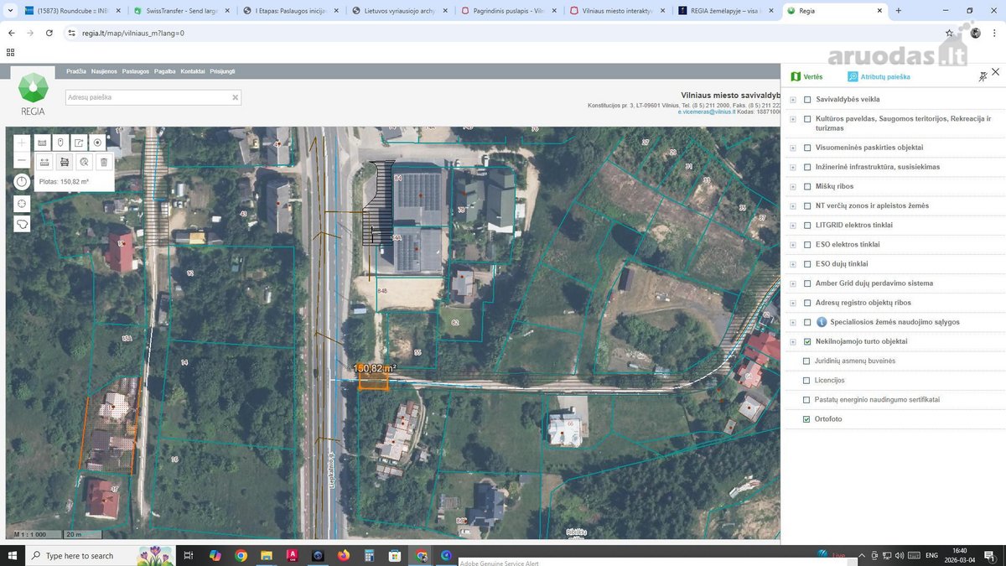Viewport: 1006px width, 566px height.
Task: Expand Inžinerinė infrastruktūra, susisiekimas group
Action: point(793,167)
